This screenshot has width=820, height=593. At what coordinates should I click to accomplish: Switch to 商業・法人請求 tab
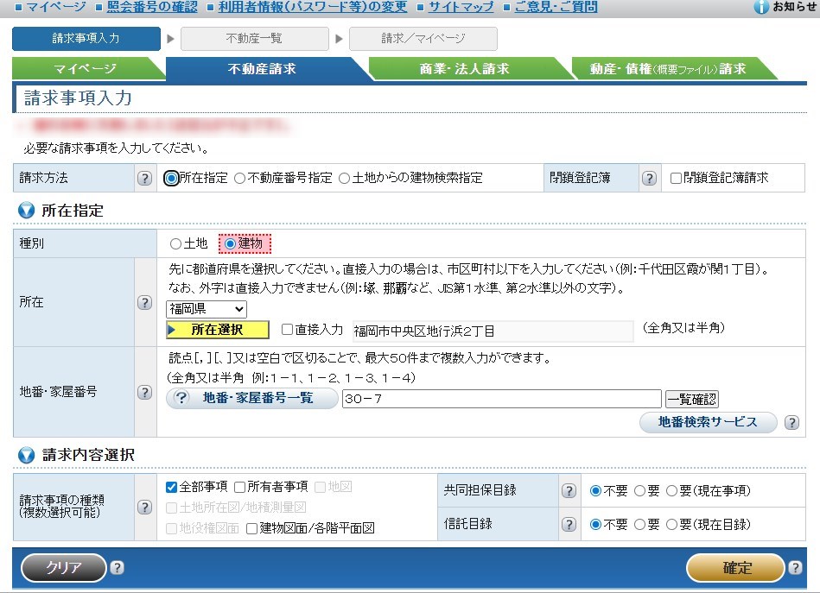point(464,69)
